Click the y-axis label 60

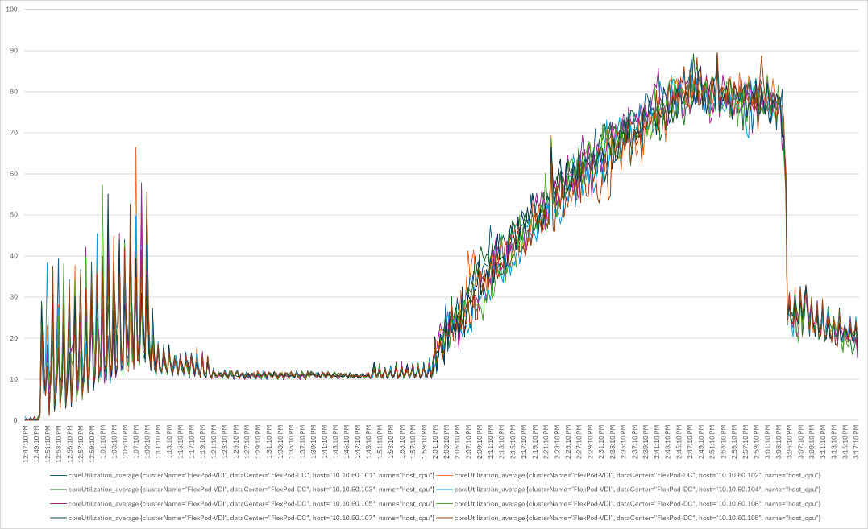coord(13,174)
